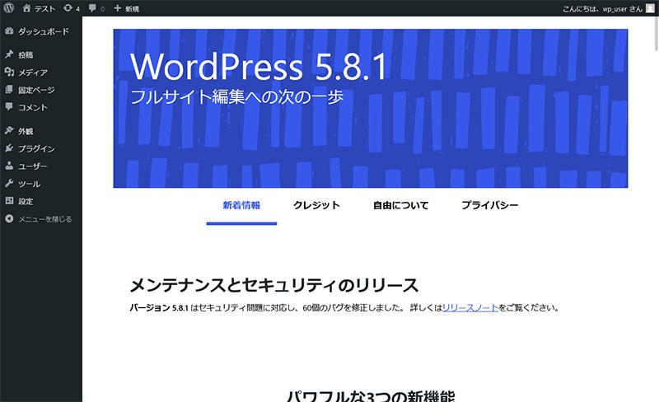The height and width of the screenshot is (402, 659).
Task: Follow the リリースノート link
Action: [470, 308]
